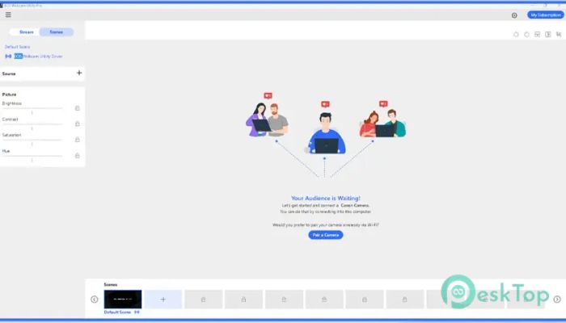
Task: Click the lock icon next to Saturation
Action: point(78,140)
